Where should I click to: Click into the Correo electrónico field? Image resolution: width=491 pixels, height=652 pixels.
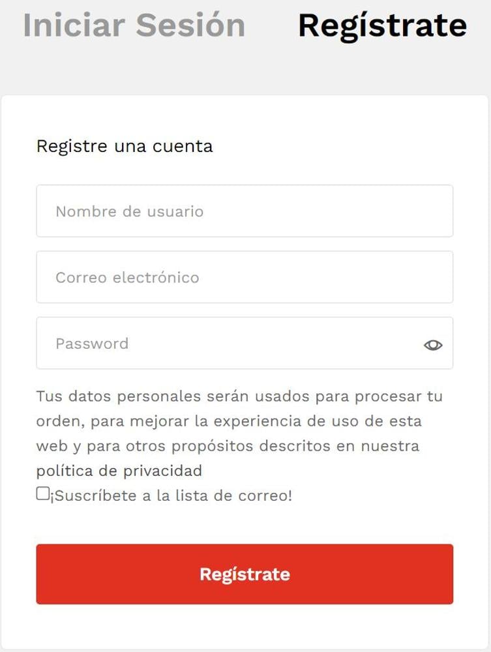pos(245,277)
